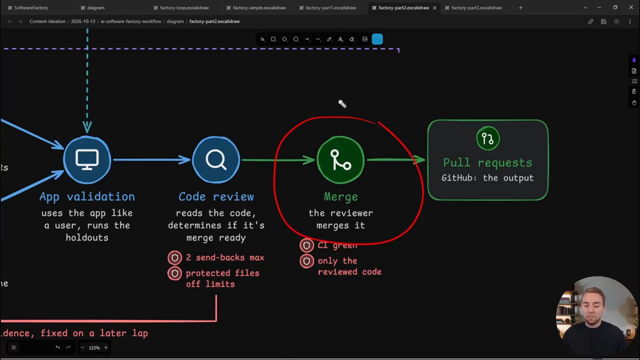Click the 'Merge' label text
This screenshot has width=640, height=360.
point(340,197)
